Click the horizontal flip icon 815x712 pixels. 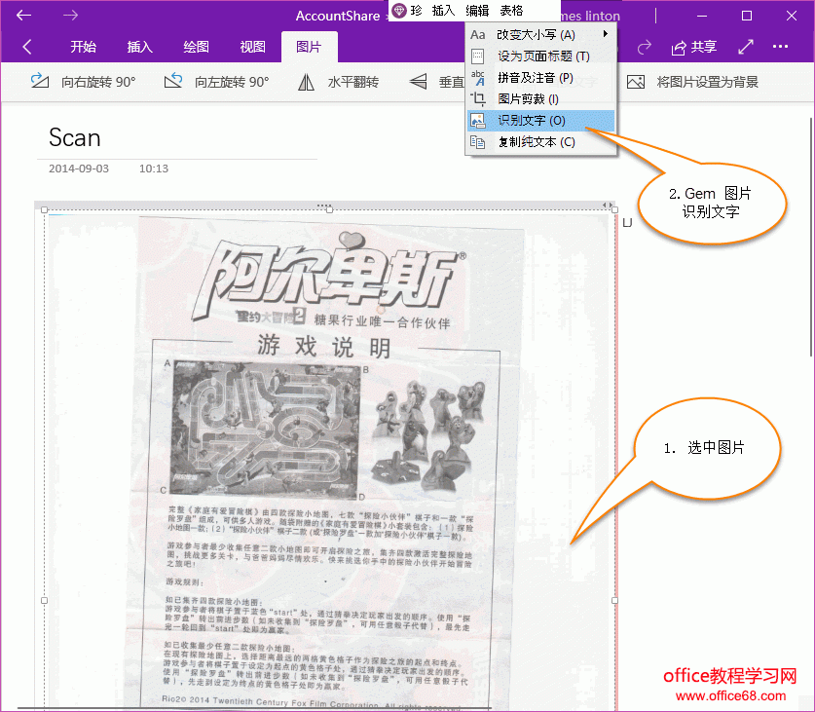(306, 82)
